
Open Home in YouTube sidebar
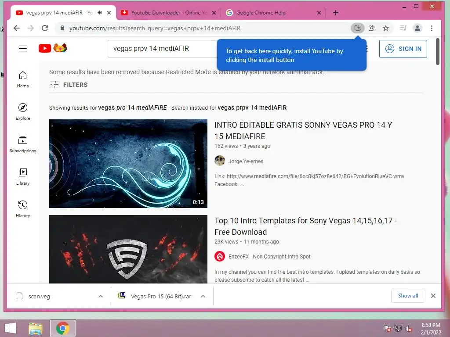pyautogui.click(x=23, y=79)
